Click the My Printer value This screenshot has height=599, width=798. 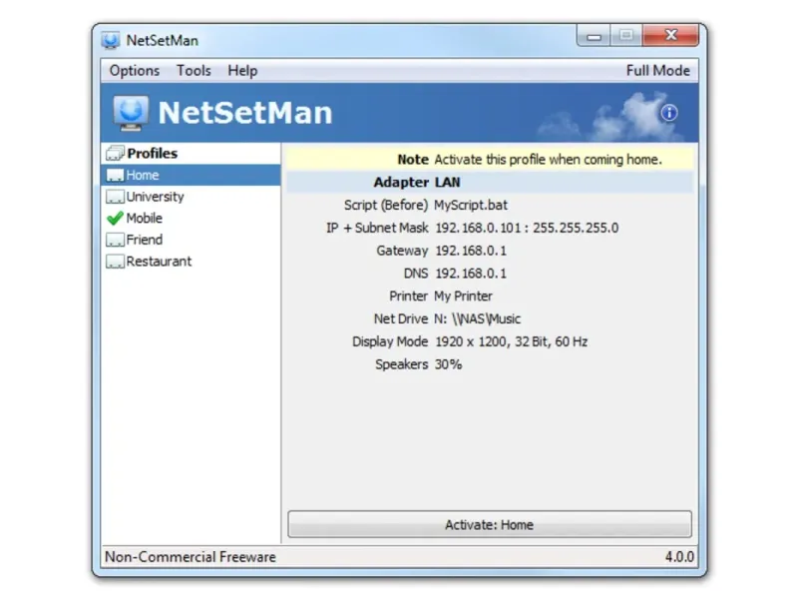[x=463, y=296]
